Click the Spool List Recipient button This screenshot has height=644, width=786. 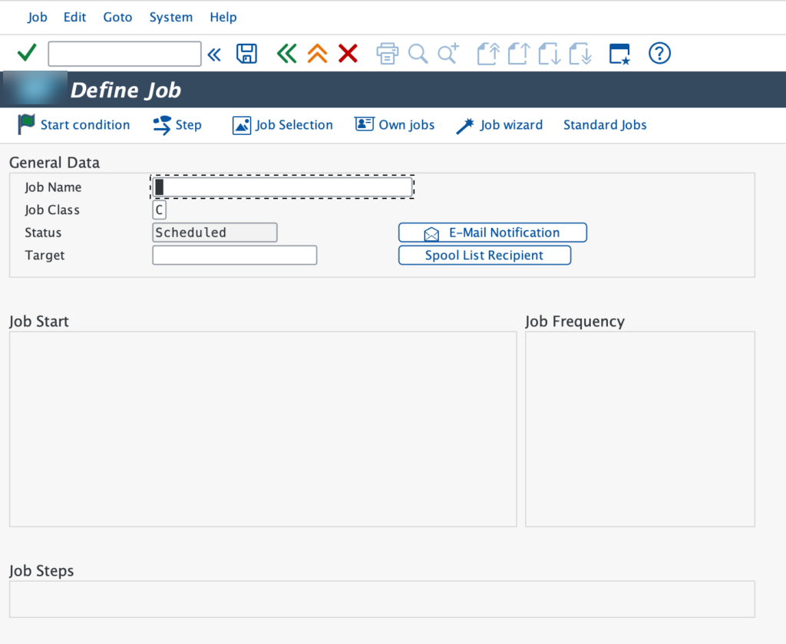pyautogui.click(x=484, y=255)
